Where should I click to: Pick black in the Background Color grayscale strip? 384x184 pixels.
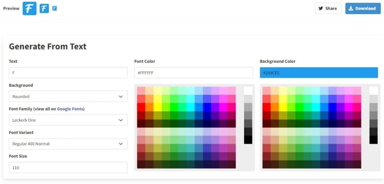[x=373, y=140]
